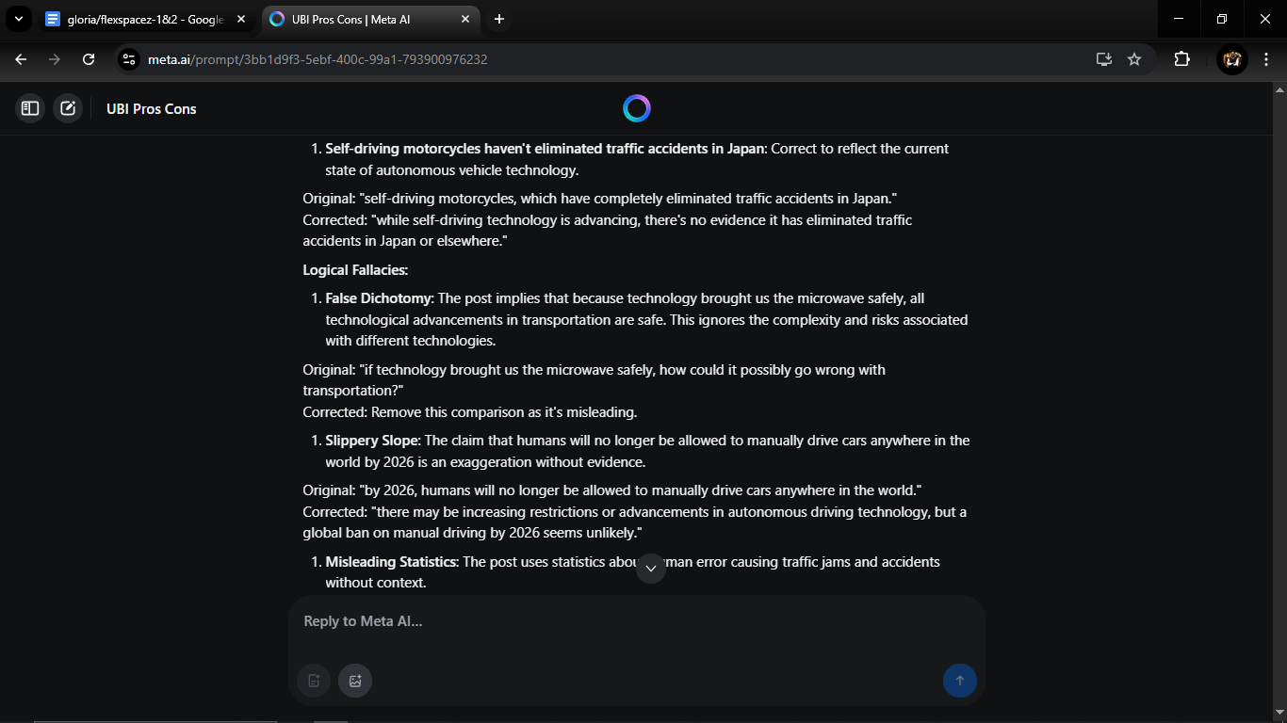This screenshot has height=723, width=1287.
Task: Install app icon in address bar
Action: (1104, 59)
